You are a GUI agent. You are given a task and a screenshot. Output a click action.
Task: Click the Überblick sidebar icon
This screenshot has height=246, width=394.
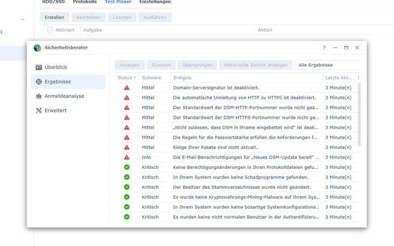pos(39,67)
